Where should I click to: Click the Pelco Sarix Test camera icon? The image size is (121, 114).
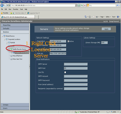coord(11,59)
